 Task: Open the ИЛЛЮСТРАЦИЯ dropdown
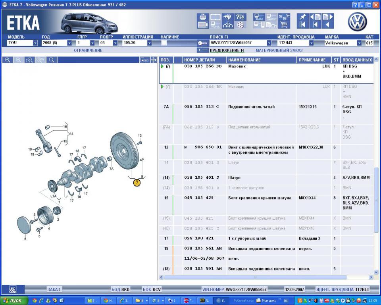pyautogui.click(x=150, y=43)
